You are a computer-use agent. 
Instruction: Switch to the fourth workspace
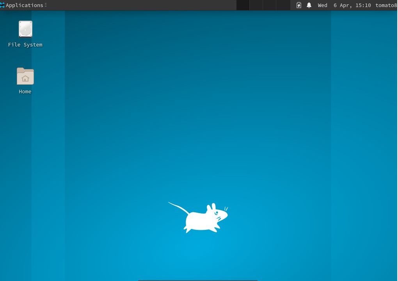click(283, 5)
